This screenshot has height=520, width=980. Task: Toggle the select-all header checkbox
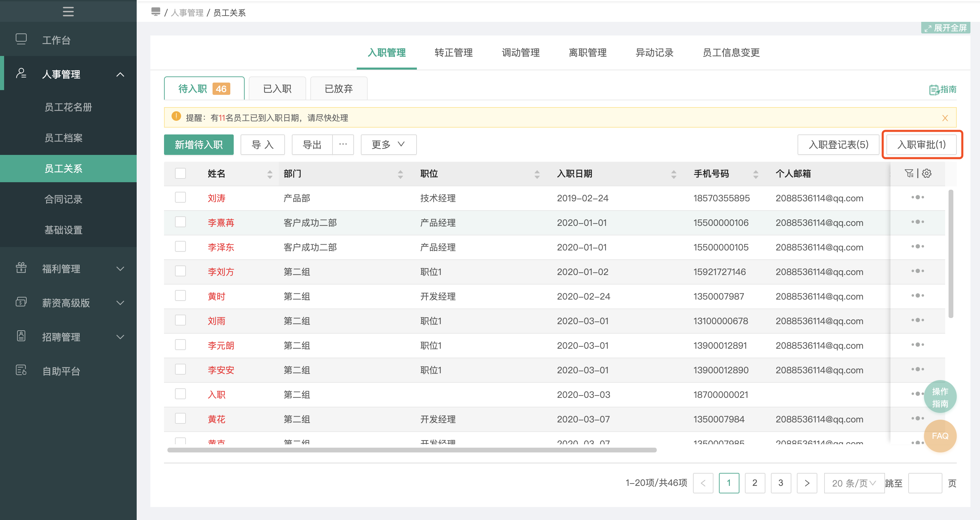click(180, 174)
